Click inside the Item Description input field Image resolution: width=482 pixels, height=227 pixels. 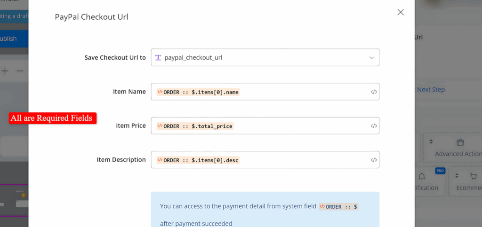click(306, 160)
